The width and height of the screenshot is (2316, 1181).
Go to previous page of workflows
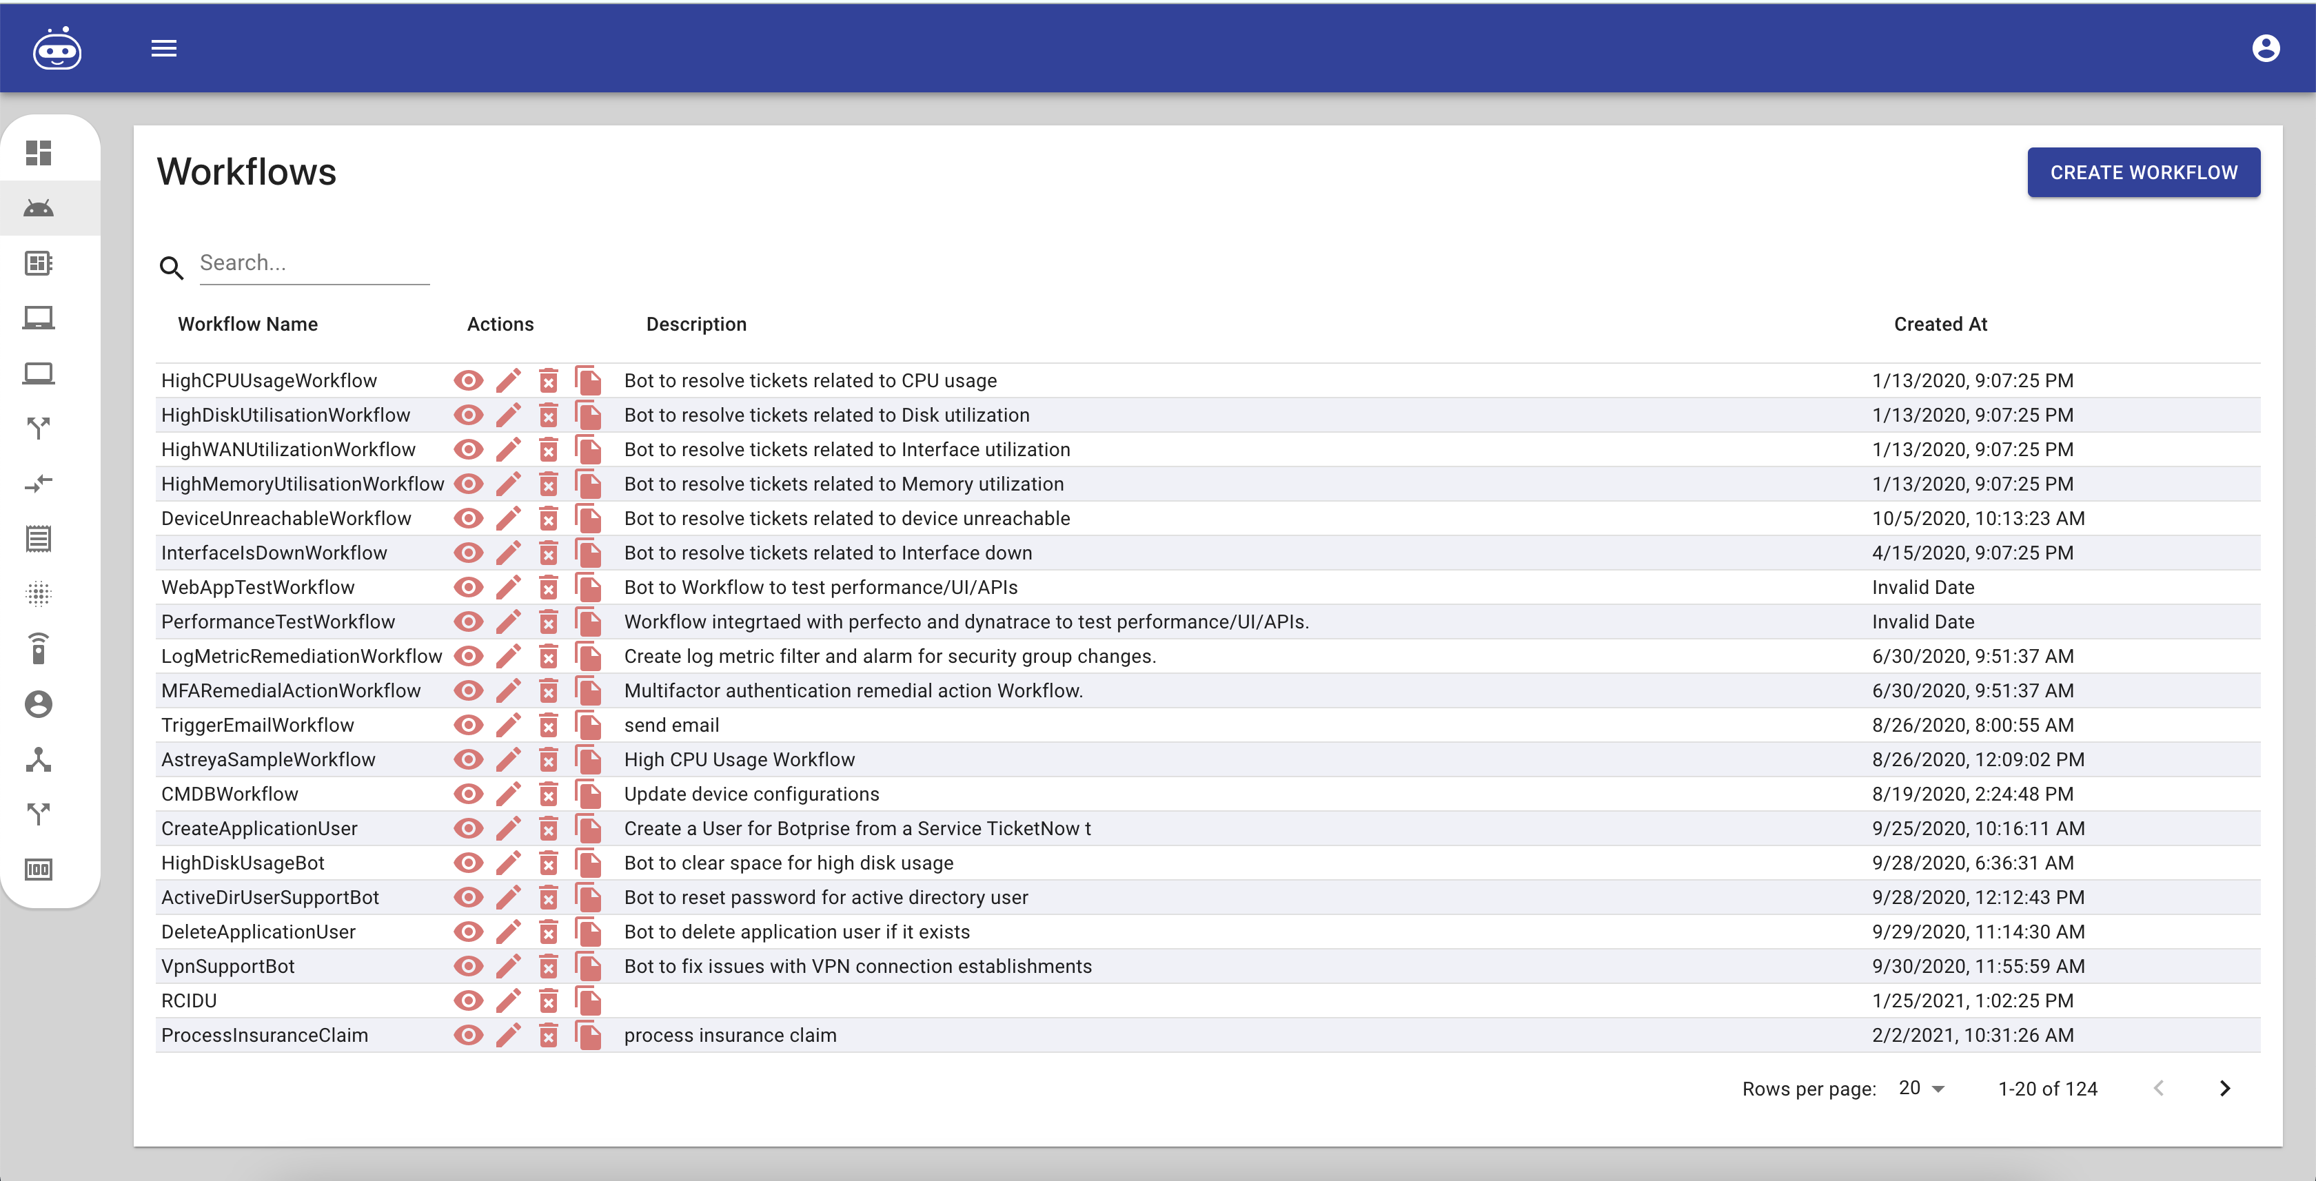pyautogui.click(x=2157, y=1087)
